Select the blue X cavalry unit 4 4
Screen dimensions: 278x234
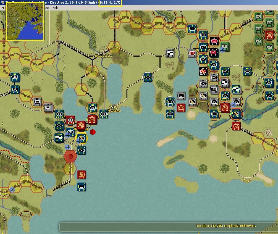(203, 47)
